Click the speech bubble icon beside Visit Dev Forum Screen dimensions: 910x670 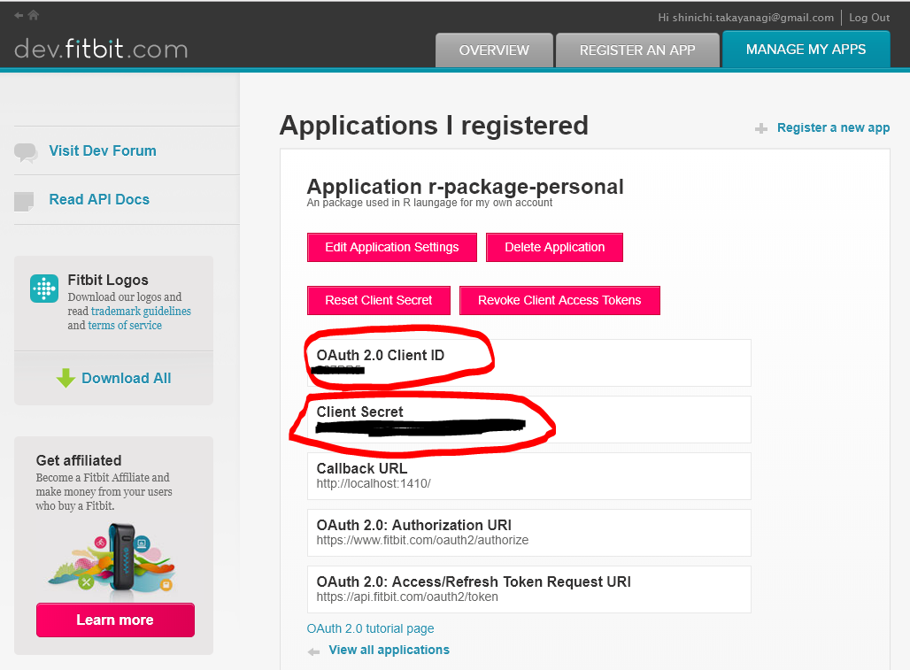pyautogui.click(x=26, y=152)
